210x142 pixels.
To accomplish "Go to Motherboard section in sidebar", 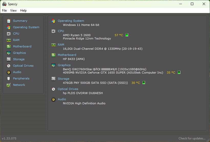I will pos(22,46).
